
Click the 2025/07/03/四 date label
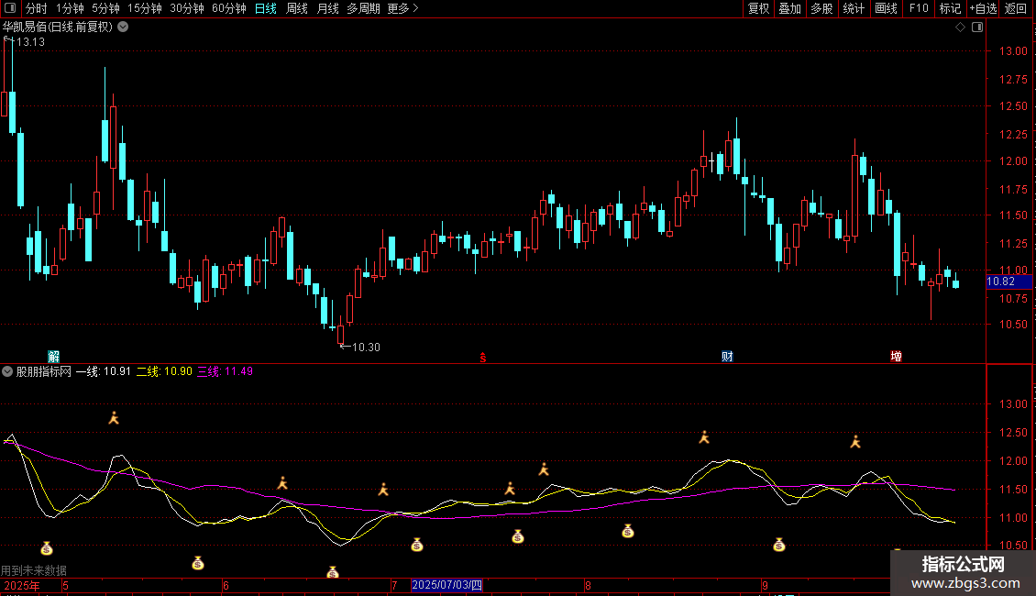446,585
